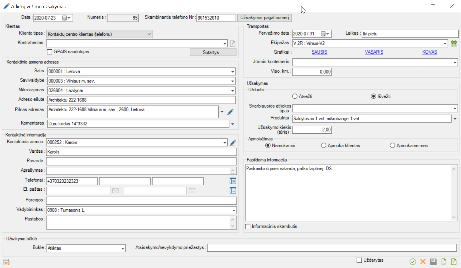Click the pencil icon next to Pilnas adresas
461x268 pixels.
tap(230, 112)
